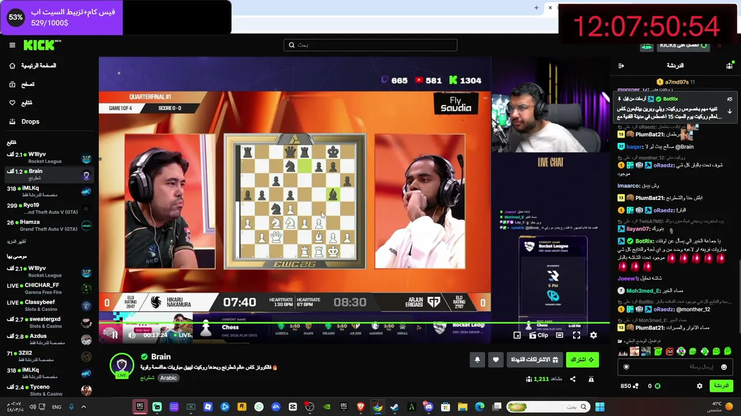Open the Ryo19 channel in sidebar

pos(49,209)
